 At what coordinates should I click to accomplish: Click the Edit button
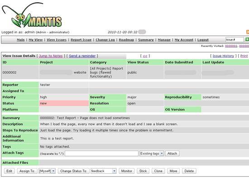[x=9, y=171]
